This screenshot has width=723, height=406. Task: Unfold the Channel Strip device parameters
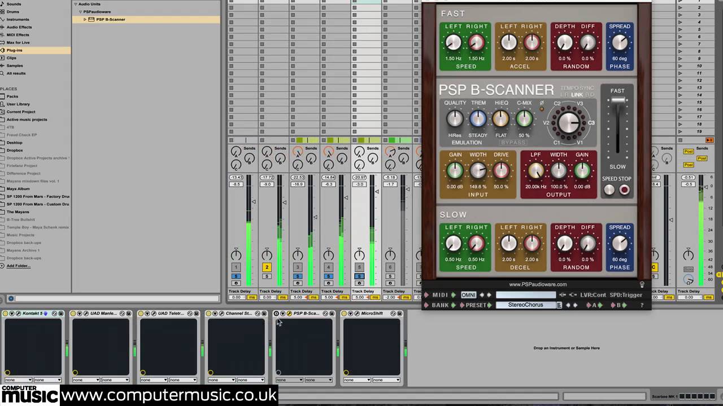(215, 313)
